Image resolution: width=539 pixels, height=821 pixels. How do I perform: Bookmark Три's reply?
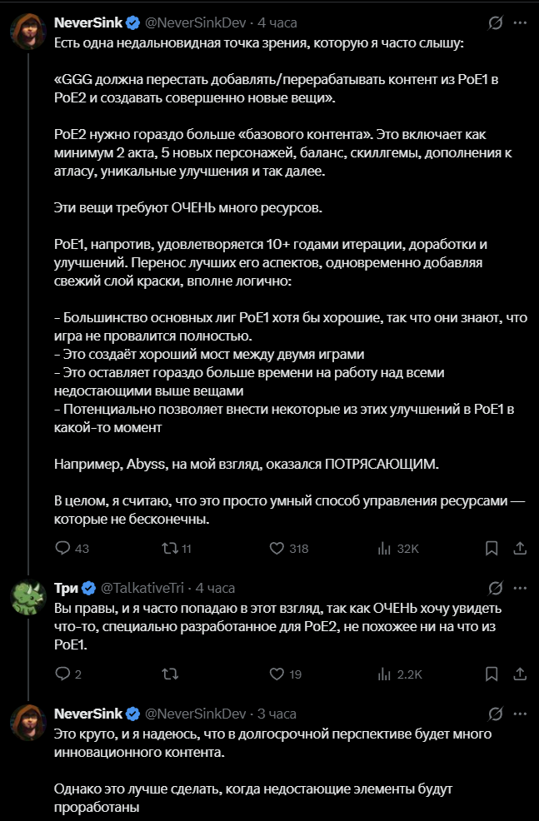492,674
